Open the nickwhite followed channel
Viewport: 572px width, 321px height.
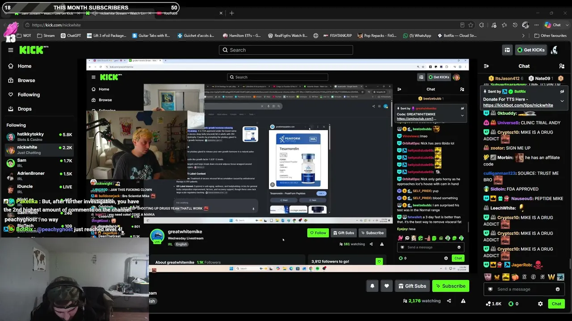click(39, 150)
